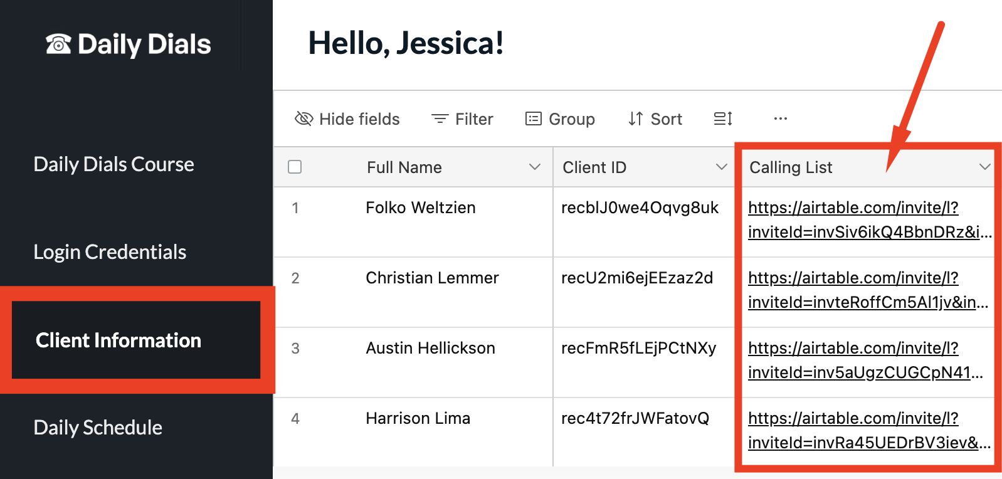Click row number 3
Image resolution: width=1002 pixels, height=479 pixels.
point(295,348)
